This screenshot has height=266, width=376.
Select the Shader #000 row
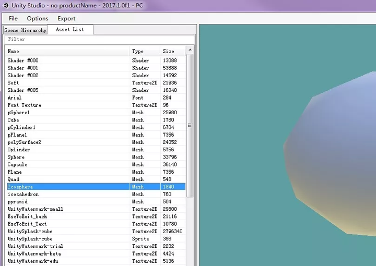(x=96, y=61)
